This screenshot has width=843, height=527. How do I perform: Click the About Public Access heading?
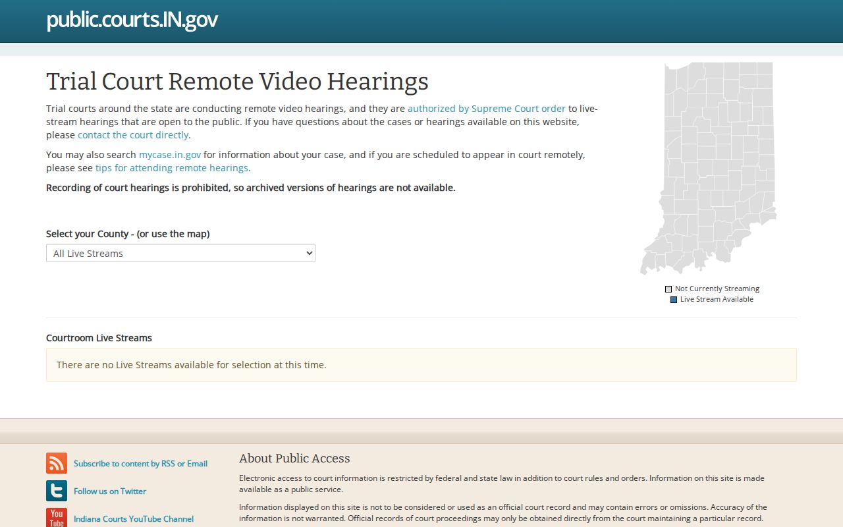click(x=294, y=458)
